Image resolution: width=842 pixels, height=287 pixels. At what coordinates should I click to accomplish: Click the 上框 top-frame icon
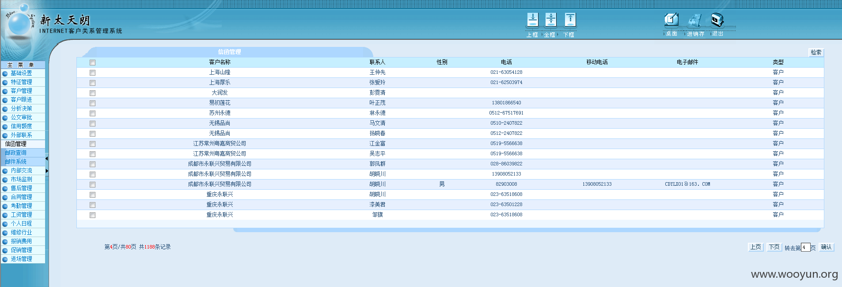pos(533,19)
